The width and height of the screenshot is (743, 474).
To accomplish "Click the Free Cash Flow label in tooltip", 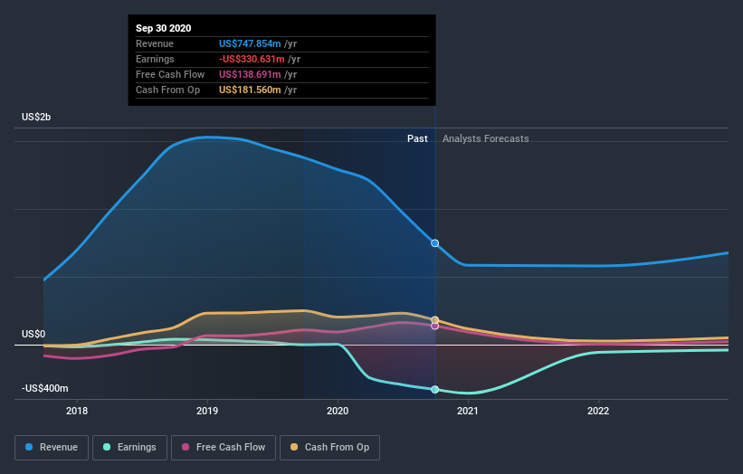I will [170, 74].
